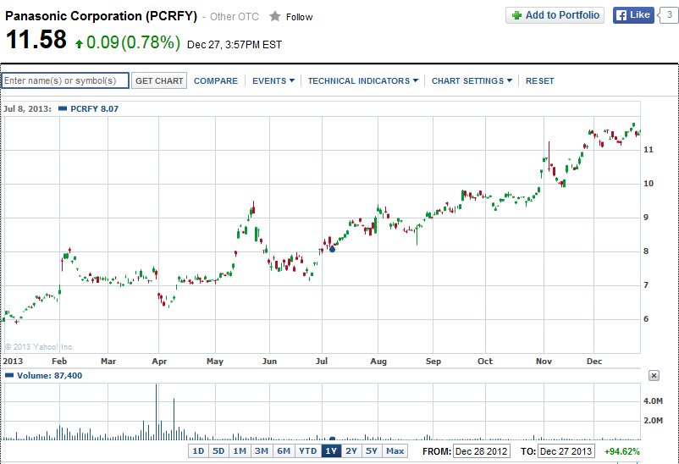Click the Facebook Like button
Screen dimensions: 679x464
(633, 15)
